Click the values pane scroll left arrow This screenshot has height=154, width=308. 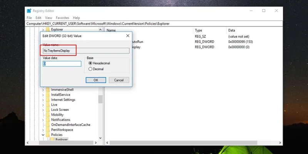[x=107, y=142]
